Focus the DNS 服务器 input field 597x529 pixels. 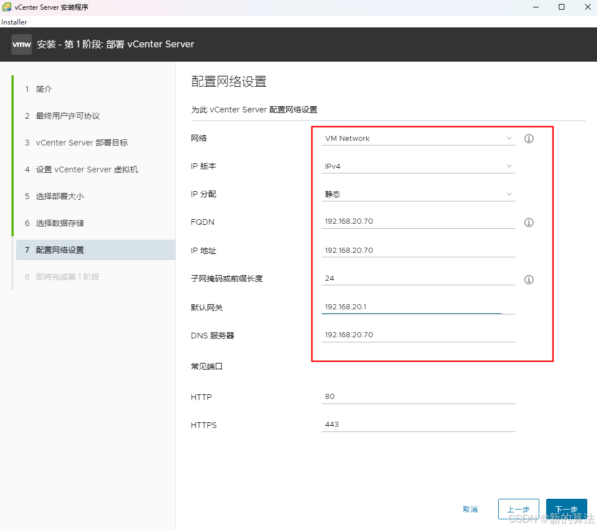[418, 335]
